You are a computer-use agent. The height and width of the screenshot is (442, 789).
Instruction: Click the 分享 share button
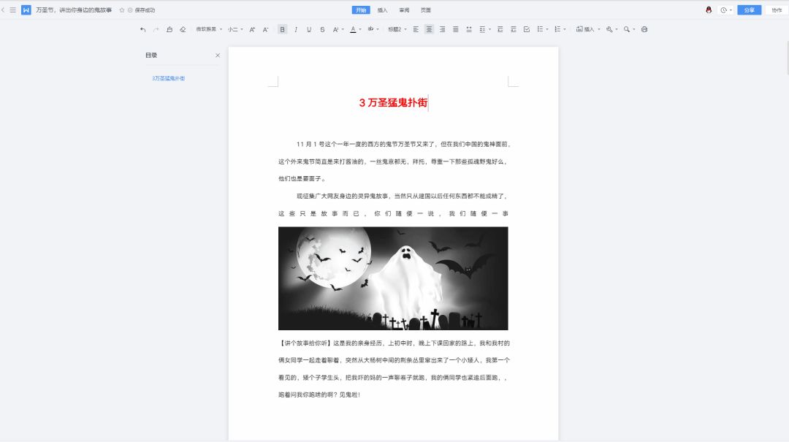[x=748, y=9]
